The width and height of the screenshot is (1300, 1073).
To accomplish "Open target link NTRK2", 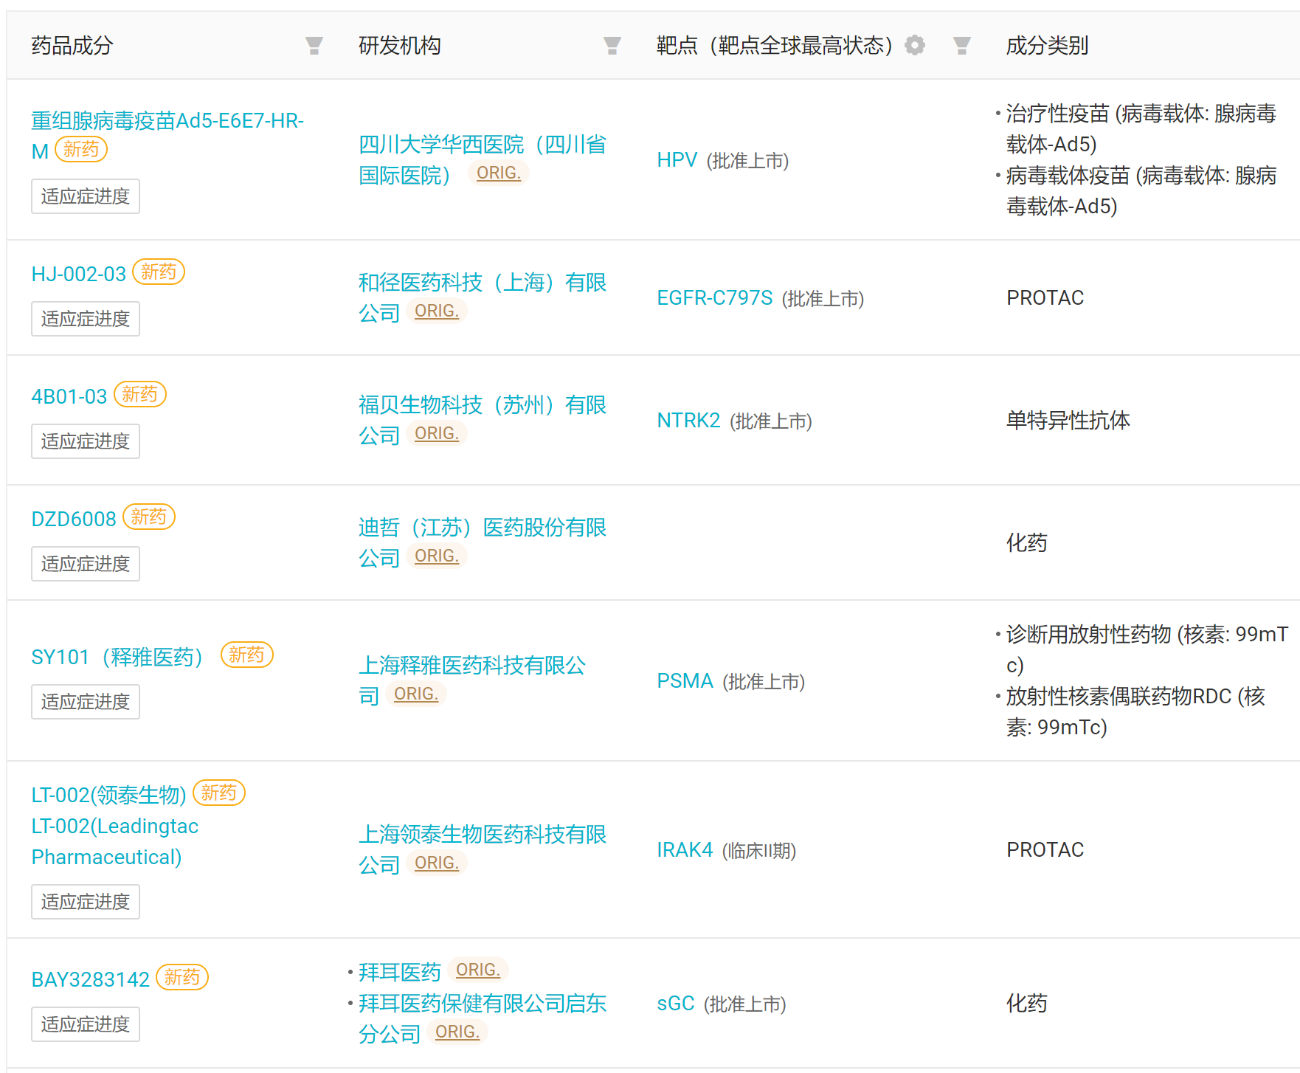I will point(688,420).
